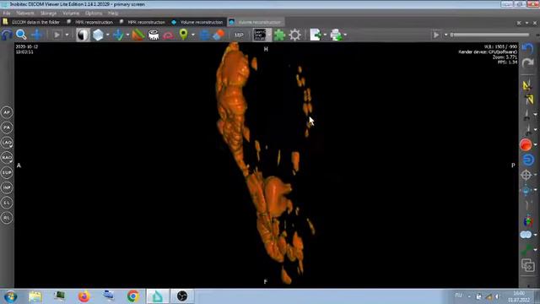Viewport: 540px width, 304px height.
Task: Open the Options menu
Action: tap(94, 14)
